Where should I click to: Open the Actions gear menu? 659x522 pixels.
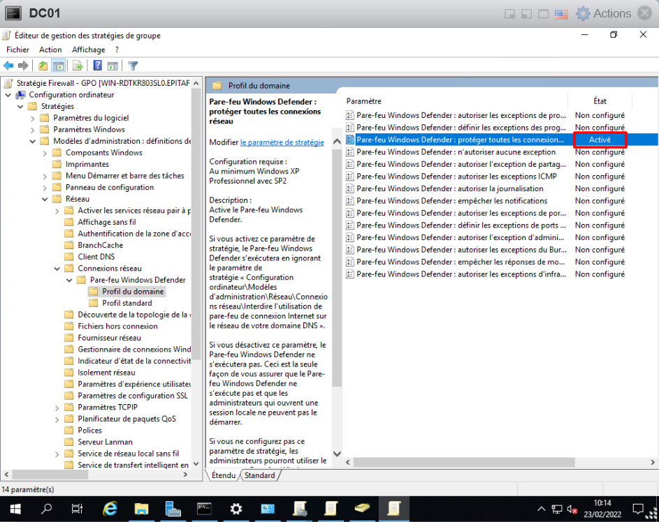click(604, 13)
